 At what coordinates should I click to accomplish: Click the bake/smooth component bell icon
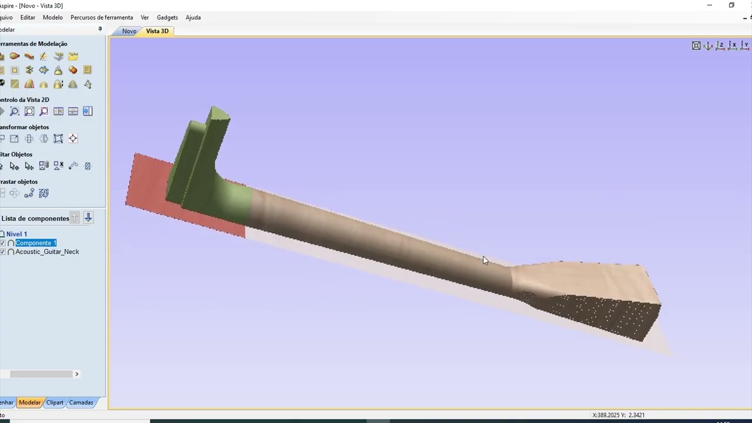tap(58, 70)
